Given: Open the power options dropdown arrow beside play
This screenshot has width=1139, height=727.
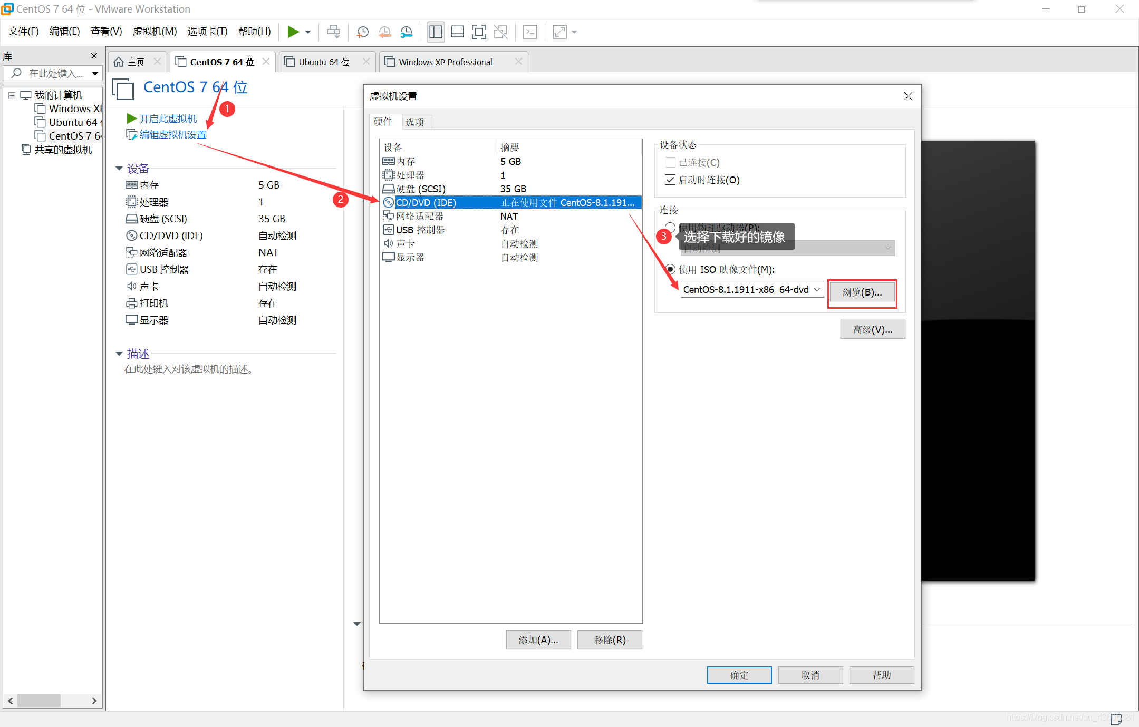Looking at the screenshot, I should pyautogui.click(x=308, y=32).
